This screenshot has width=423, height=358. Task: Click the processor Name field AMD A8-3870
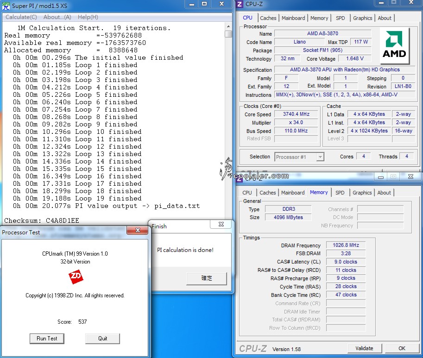coord(322,33)
